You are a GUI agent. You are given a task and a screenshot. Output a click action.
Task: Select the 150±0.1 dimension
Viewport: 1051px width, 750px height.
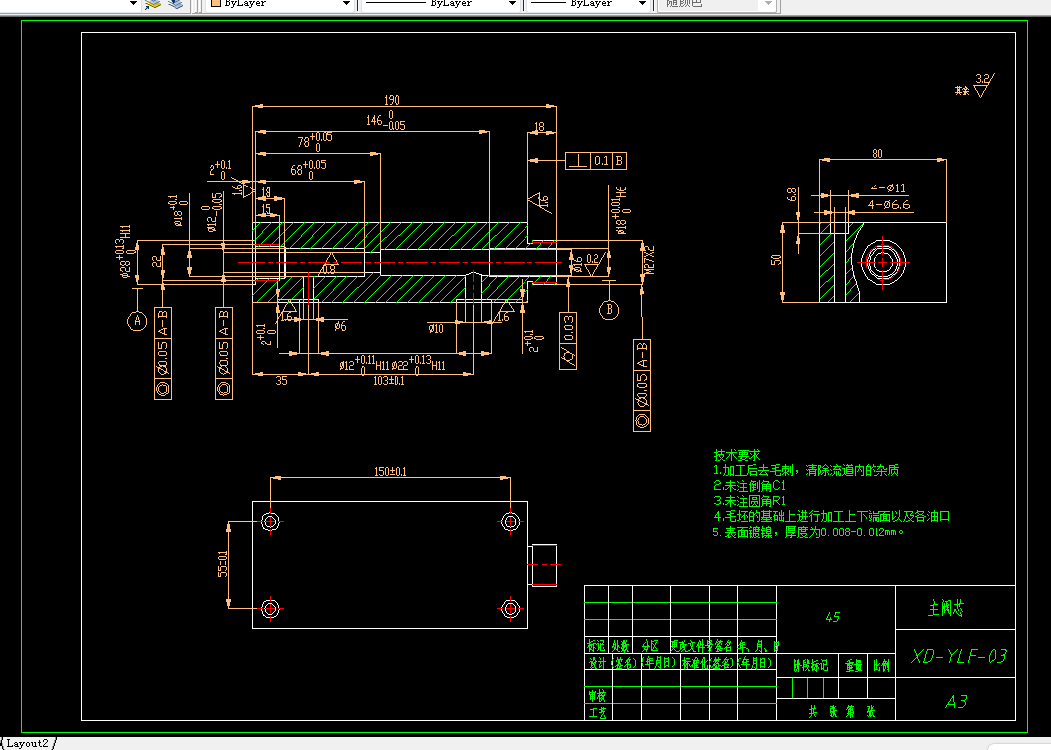click(x=390, y=471)
